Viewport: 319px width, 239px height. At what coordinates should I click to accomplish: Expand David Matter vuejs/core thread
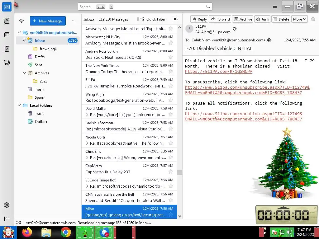tap(87, 115)
